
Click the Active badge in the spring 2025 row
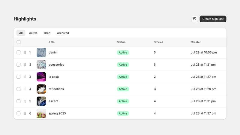coord(123,113)
